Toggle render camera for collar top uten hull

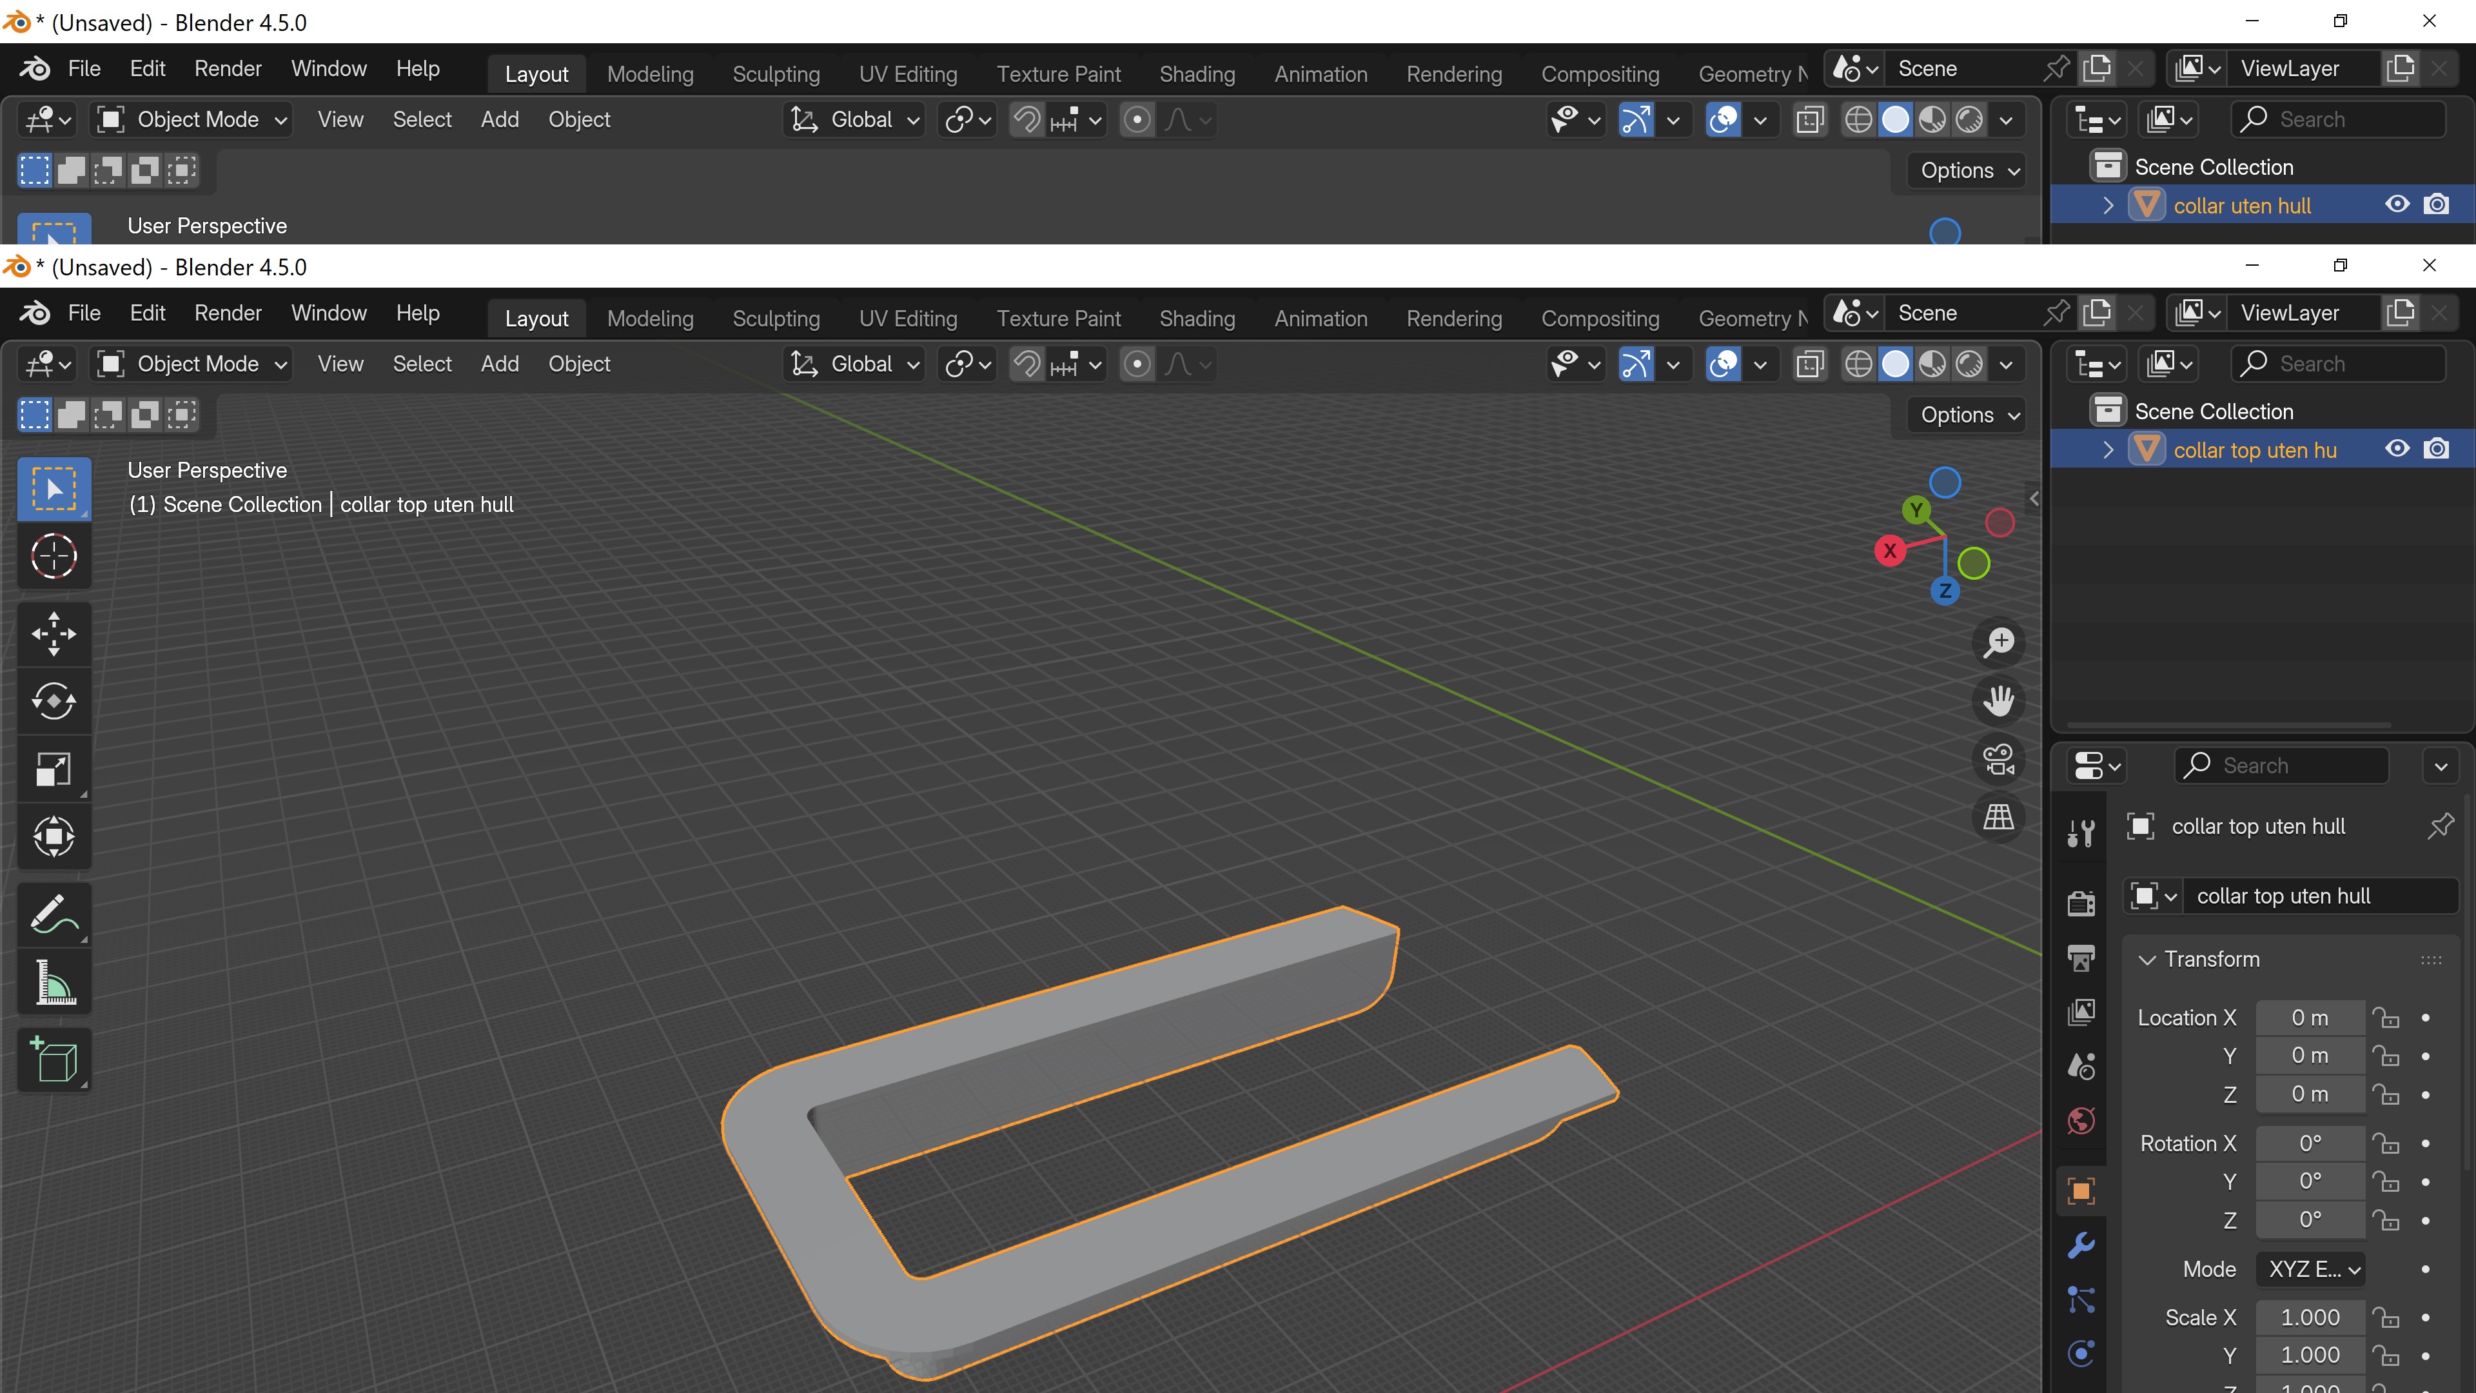click(x=2437, y=449)
